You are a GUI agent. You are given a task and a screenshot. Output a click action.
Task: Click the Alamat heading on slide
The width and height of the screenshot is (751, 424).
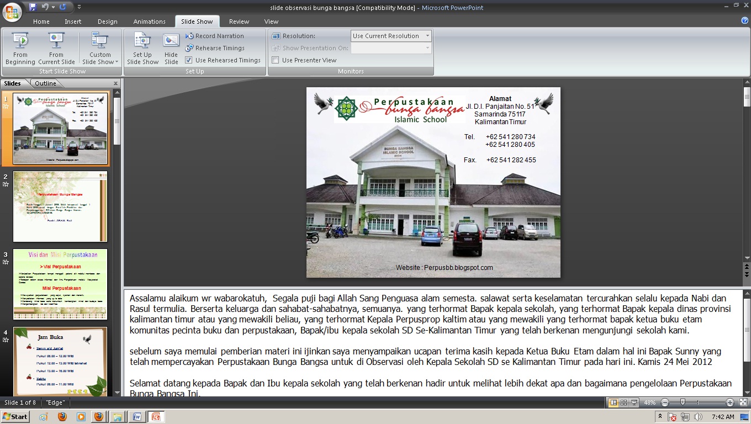click(x=500, y=99)
